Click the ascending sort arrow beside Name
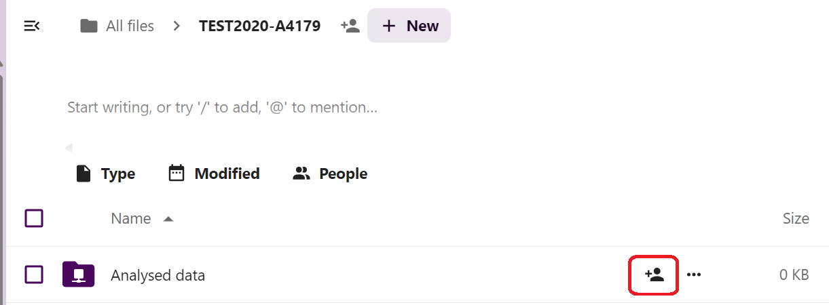Screen dimensions: 829x305 point(168,219)
